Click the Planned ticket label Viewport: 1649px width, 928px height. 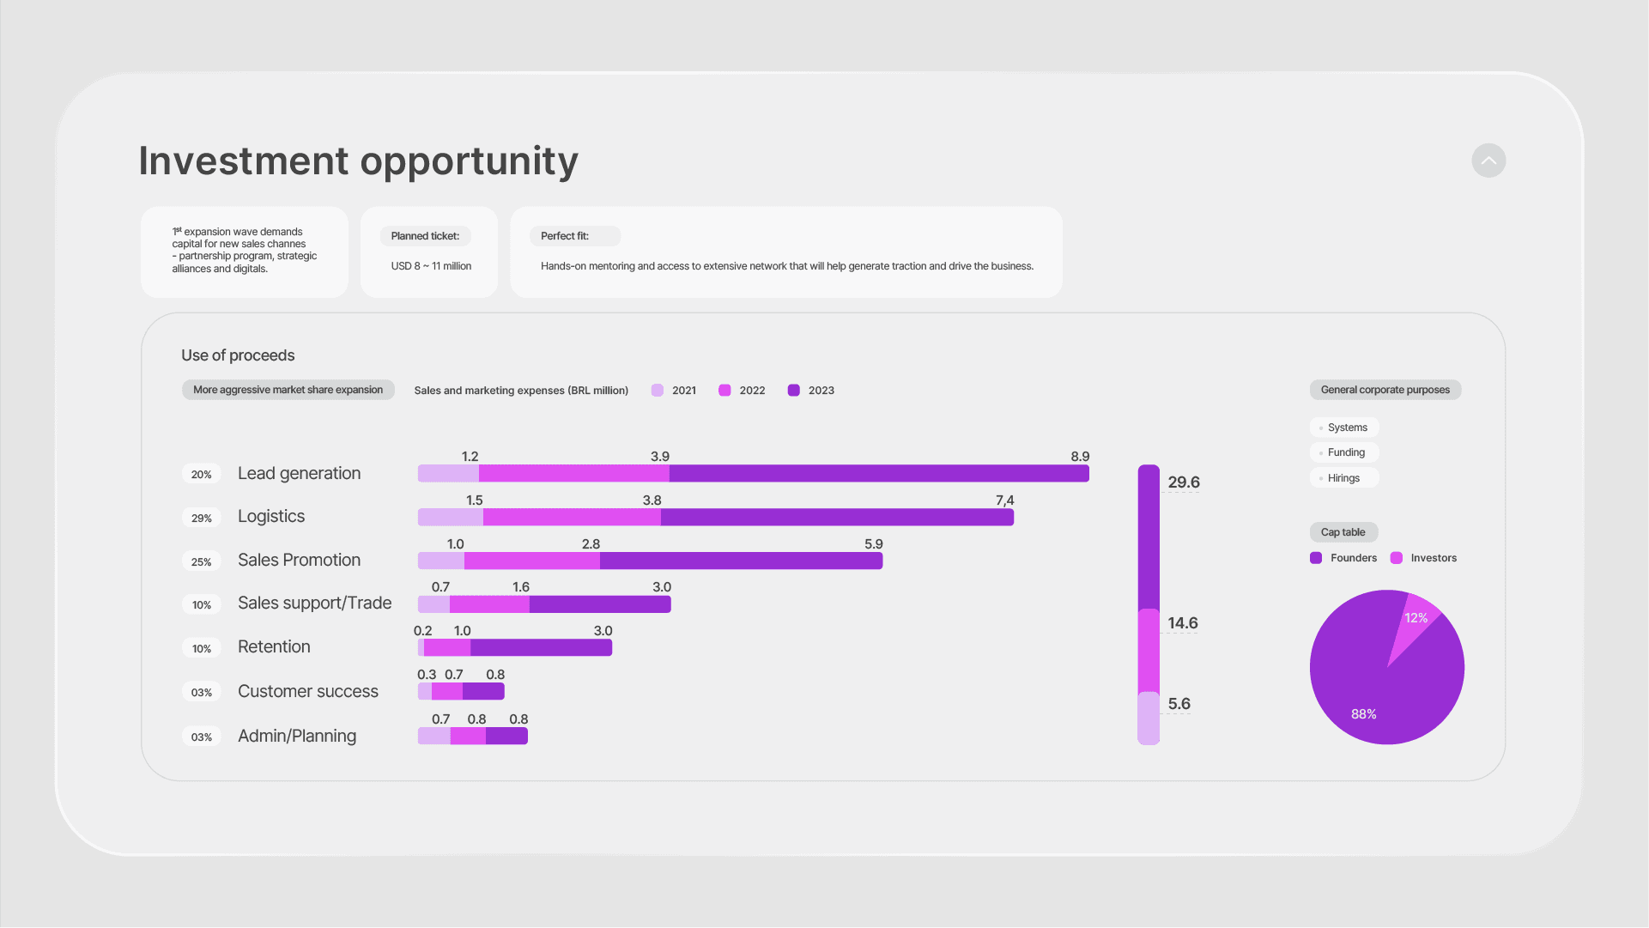coord(426,236)
